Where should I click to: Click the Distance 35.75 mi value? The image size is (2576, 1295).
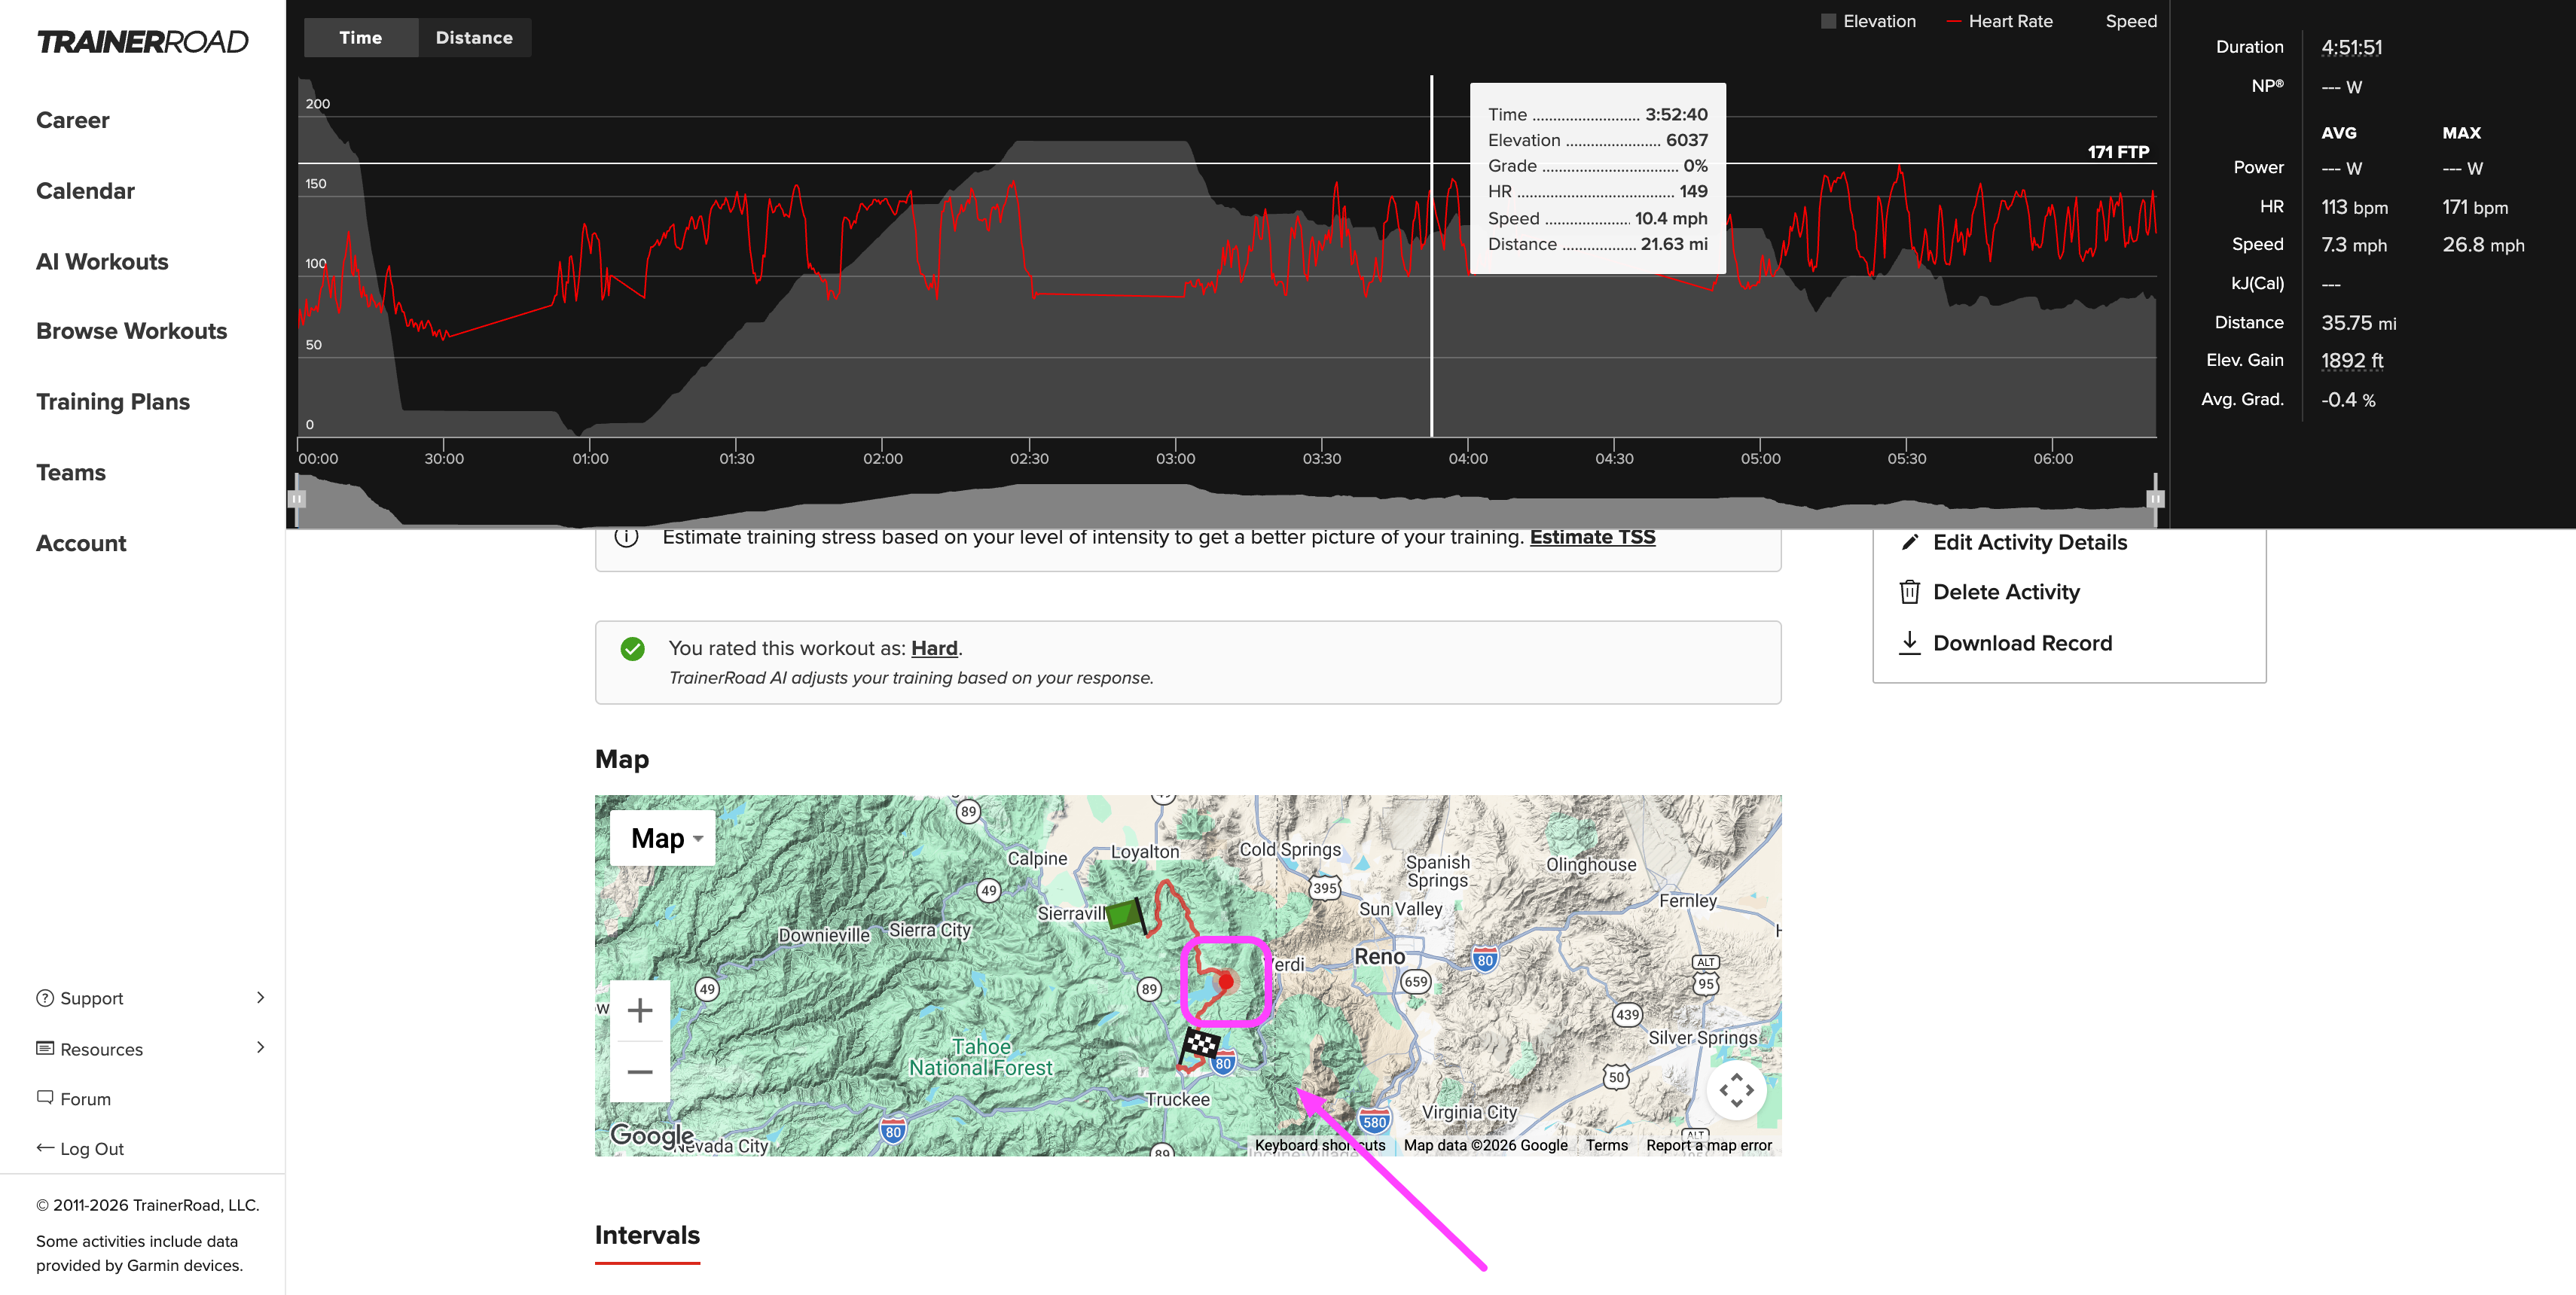(x=2358, y=323)
